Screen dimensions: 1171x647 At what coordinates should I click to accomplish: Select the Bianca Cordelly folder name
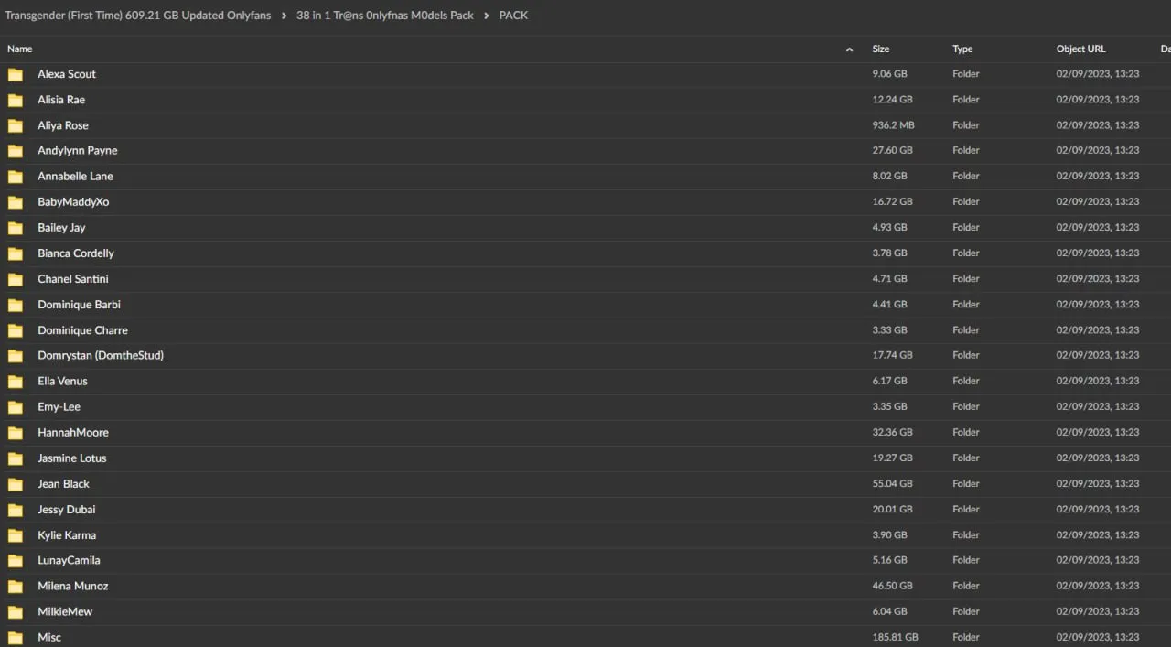76,253
